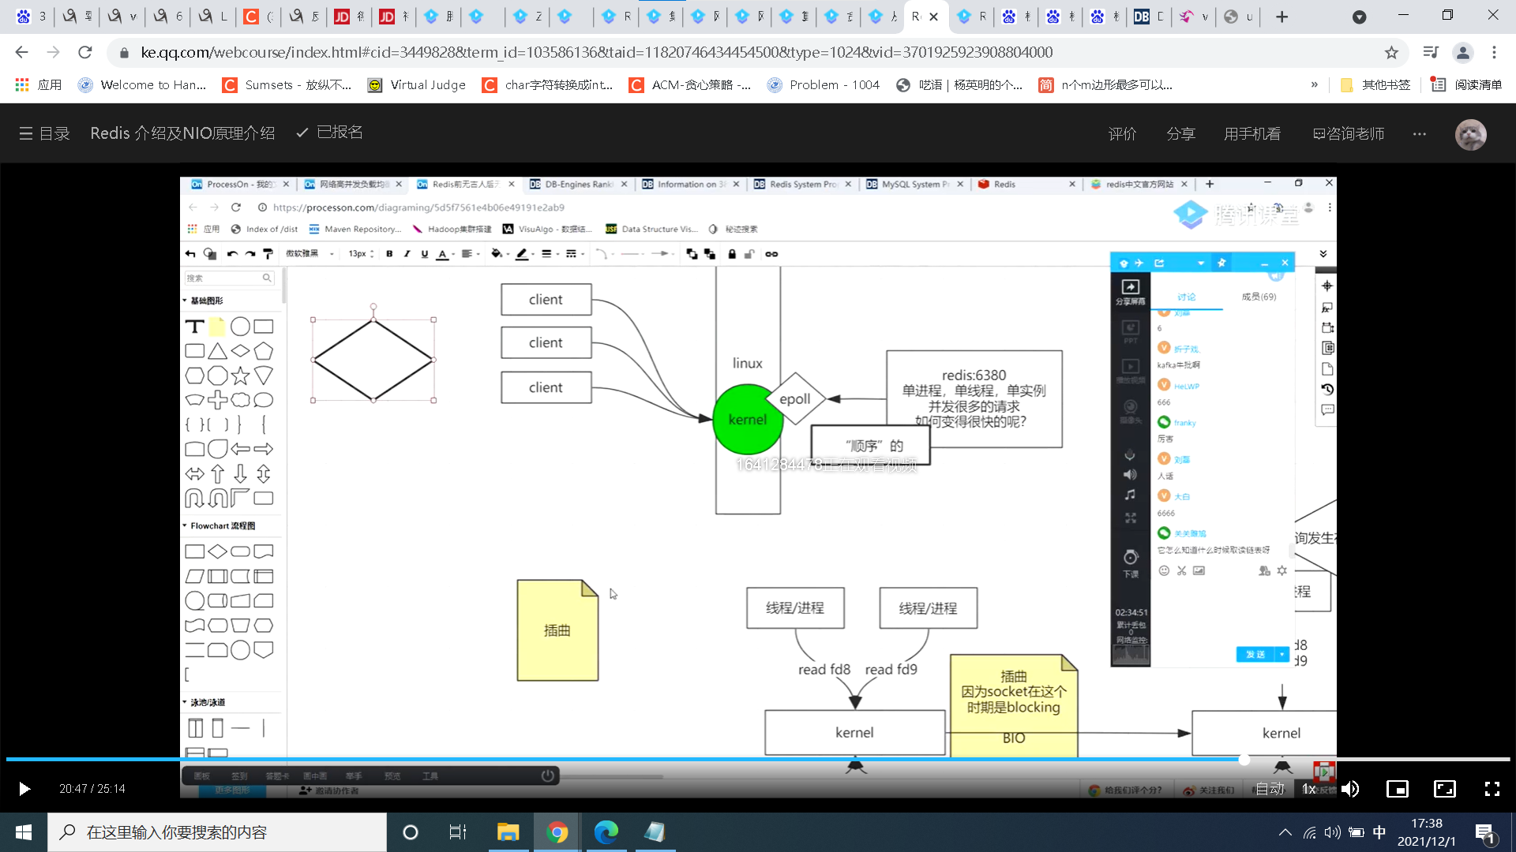
Task: Open system volume icon in tray
Action: pos(1333,832)
